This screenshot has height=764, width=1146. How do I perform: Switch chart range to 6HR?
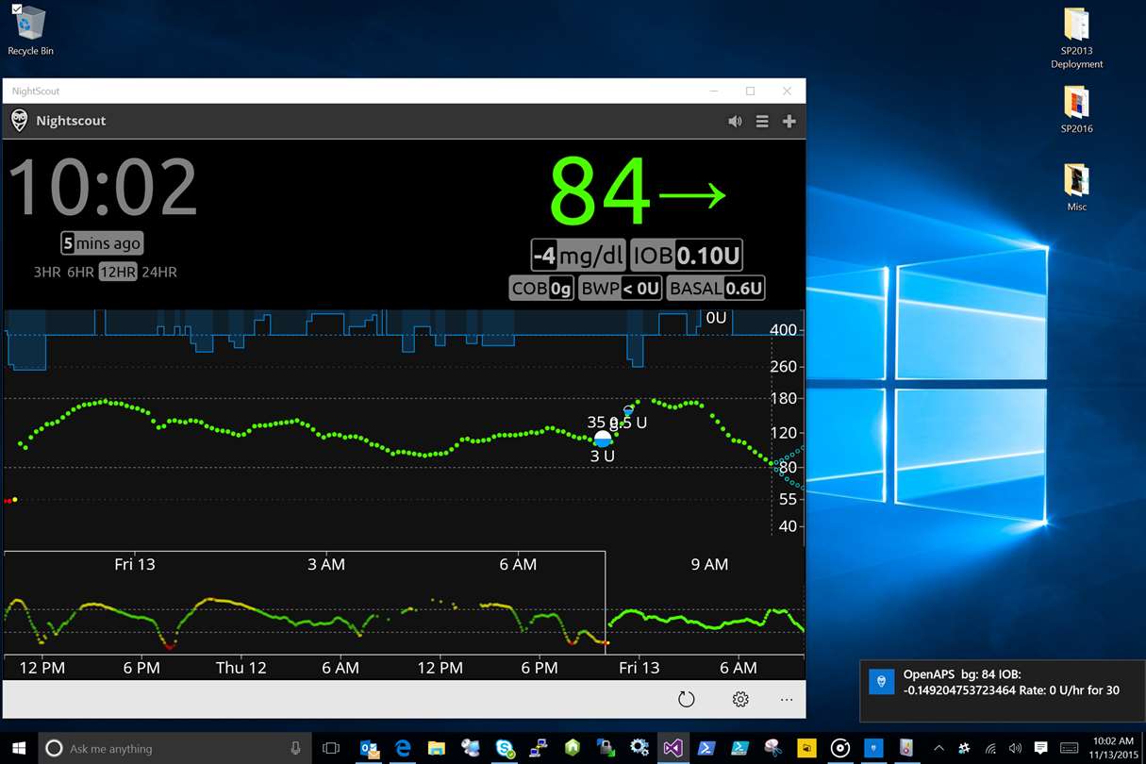coord(80,272)
